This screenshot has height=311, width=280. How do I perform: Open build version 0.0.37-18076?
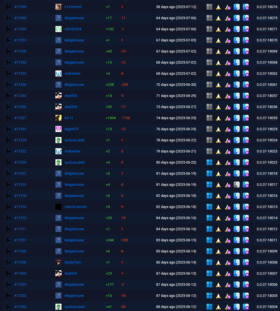[267, 7]
